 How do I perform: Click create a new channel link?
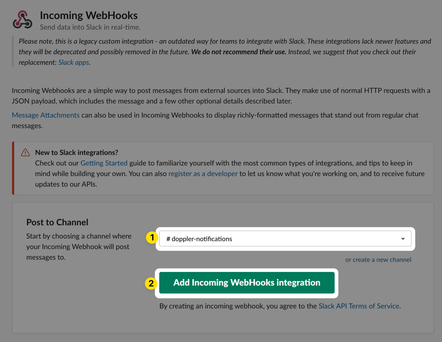(x=382, y=260)
